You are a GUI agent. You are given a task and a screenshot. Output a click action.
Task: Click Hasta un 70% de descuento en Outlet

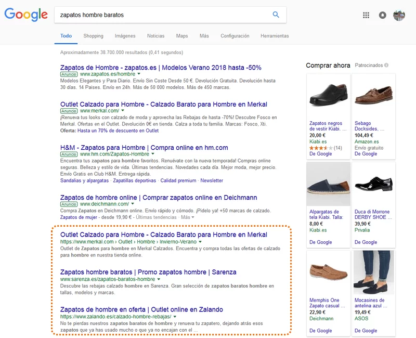tap(118, 131)
